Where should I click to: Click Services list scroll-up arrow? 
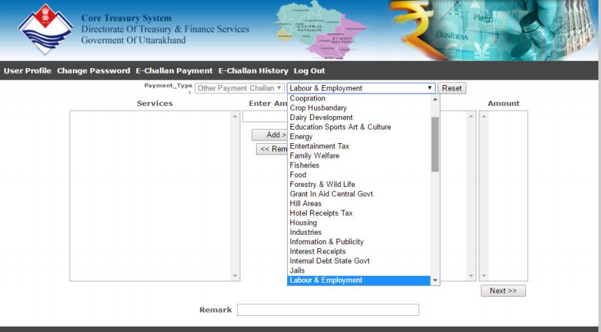(x=235, y=116)
